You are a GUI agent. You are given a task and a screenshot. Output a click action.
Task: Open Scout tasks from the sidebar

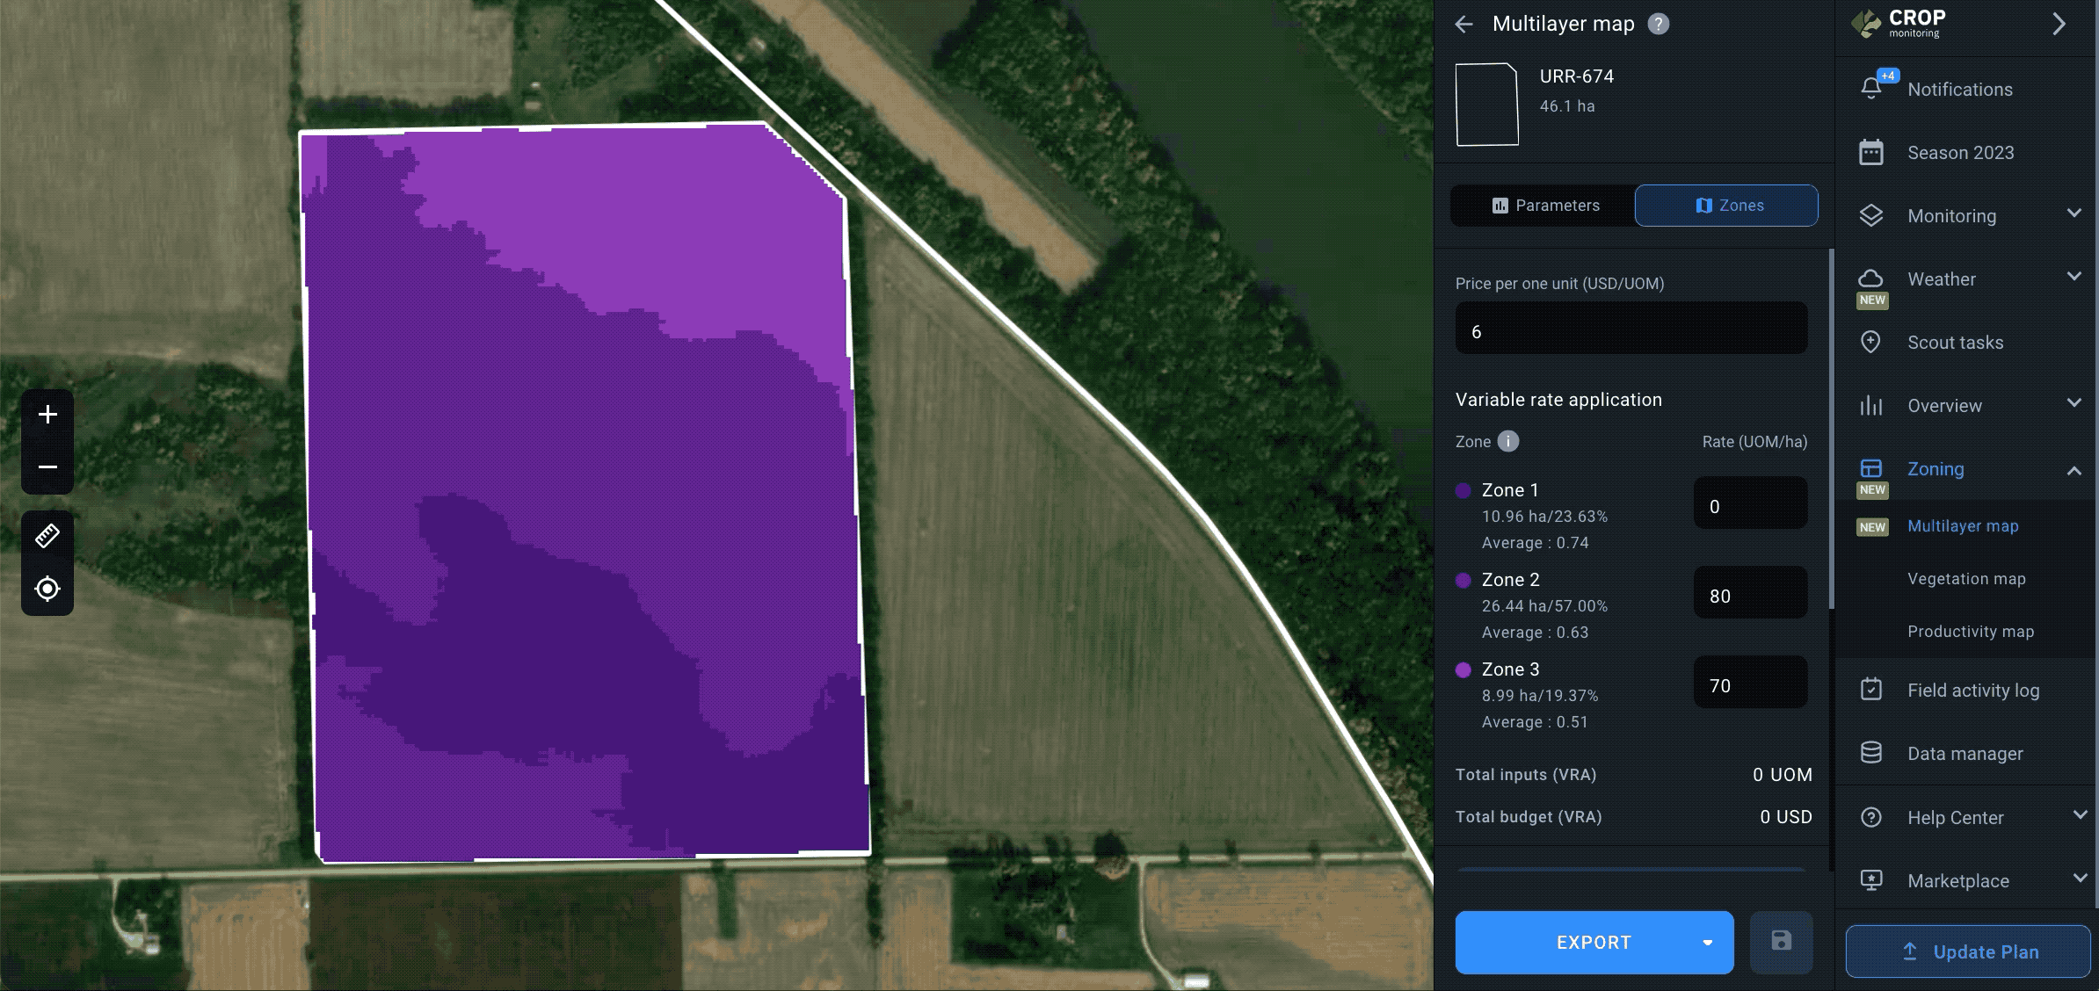coord(1953,342)
